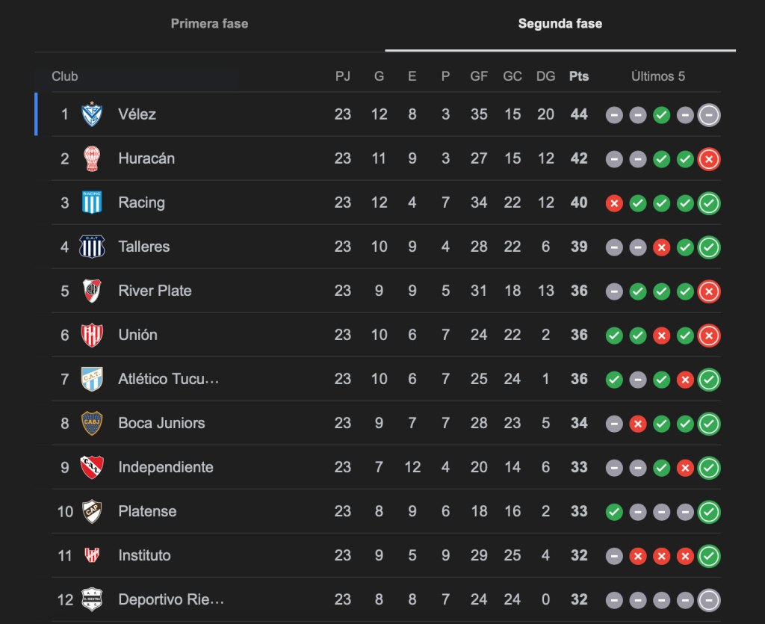Click Vélez's latest gray draw indicator

(x=709, y=115)
